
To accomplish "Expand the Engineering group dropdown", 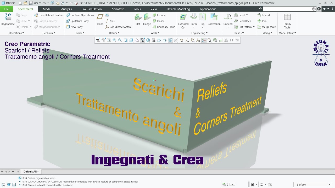I will [199, 33].
